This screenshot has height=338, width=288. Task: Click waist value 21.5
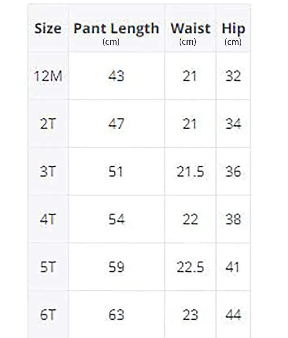click(190, 172)
